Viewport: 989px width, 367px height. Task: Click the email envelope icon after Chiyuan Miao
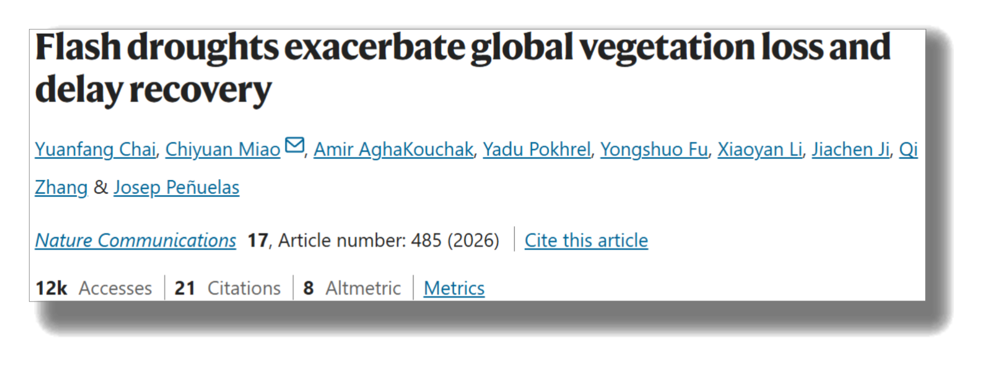(295, 145)
